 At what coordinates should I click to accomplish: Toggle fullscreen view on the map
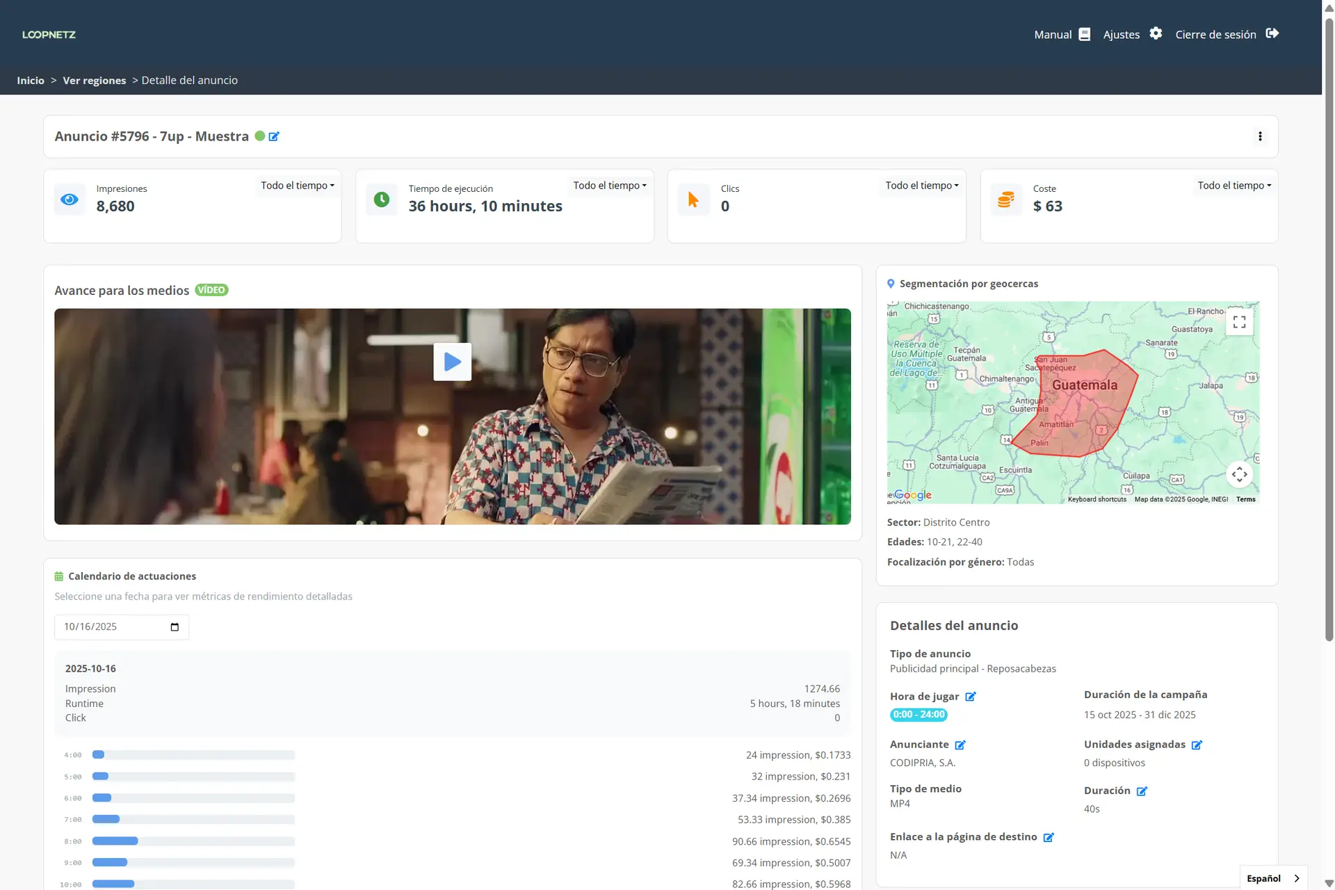click(x=1239, y=322)
